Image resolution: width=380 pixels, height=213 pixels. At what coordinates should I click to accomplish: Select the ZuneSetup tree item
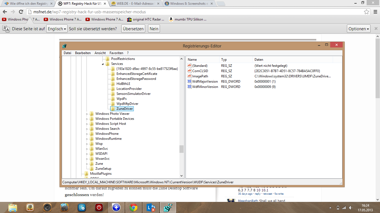103,169
